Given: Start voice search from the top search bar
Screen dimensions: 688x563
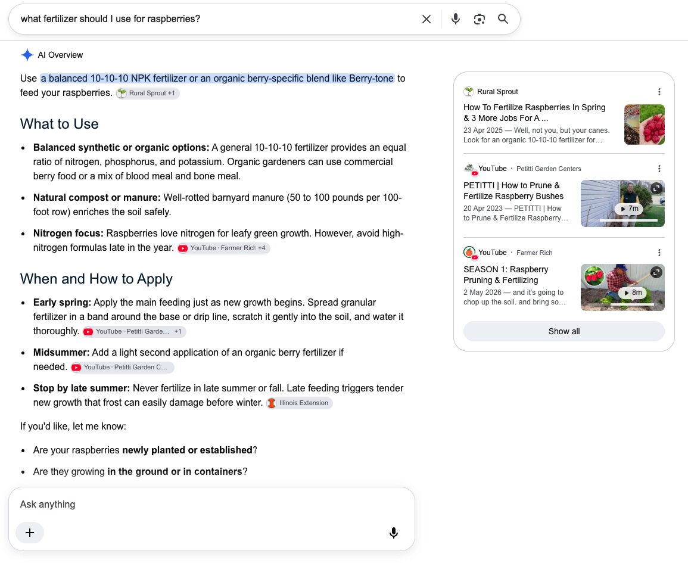Looking at the screenshot, I should 456,19.
